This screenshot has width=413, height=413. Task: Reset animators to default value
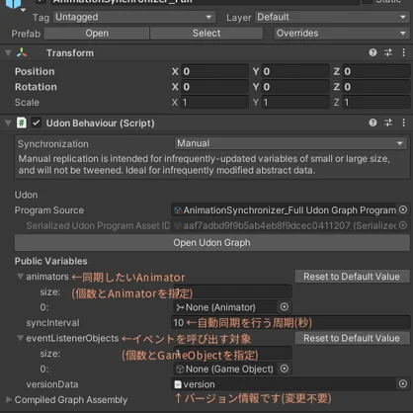[x=352, y=277]
